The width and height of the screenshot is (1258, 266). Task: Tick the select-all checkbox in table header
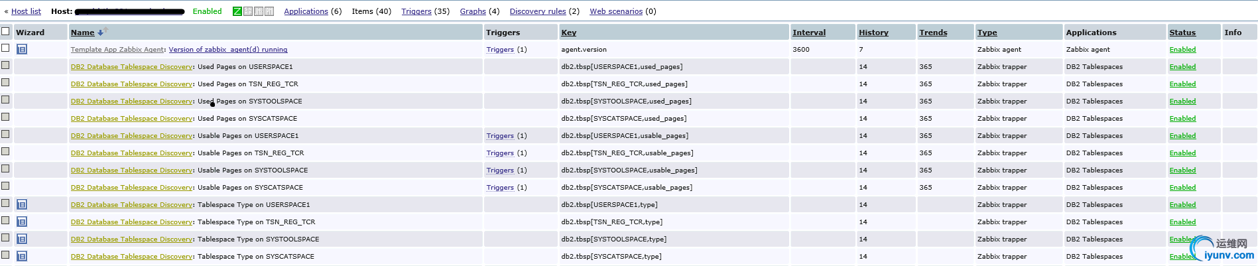[x=5, y=31]
